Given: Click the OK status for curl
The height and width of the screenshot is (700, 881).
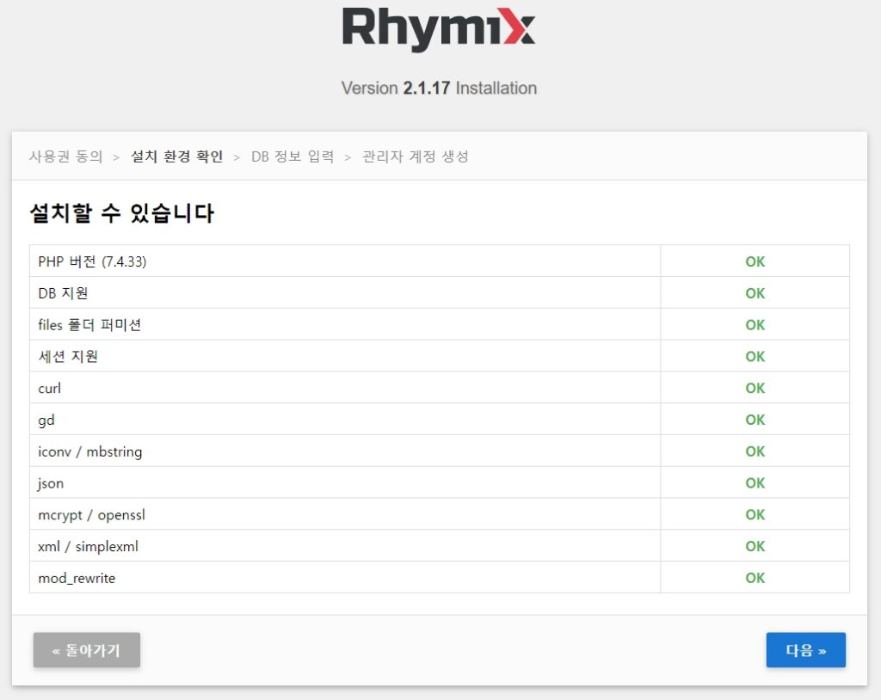Looking at the screenshot, I should point(755,388).
